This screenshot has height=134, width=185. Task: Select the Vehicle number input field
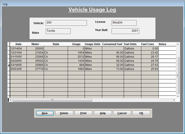[x=66, y=23]
